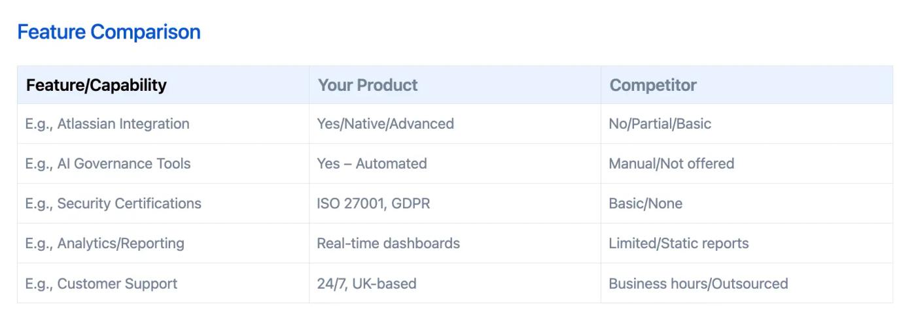Click the Business hours/Outsourced cell

pos(698,284)
